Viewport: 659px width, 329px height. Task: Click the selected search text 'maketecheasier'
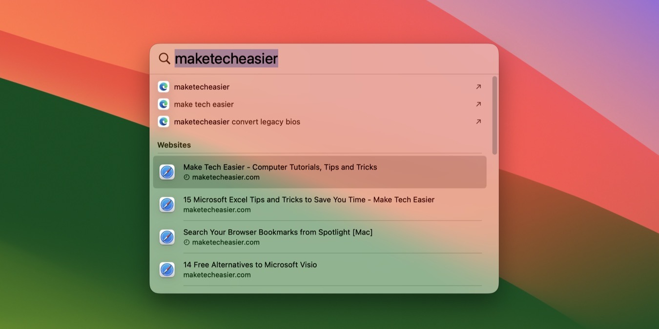pos(227,58)
